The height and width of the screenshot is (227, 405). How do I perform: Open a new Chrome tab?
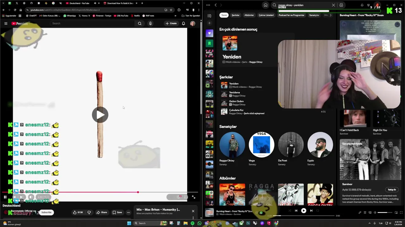[x=142, y=3]
